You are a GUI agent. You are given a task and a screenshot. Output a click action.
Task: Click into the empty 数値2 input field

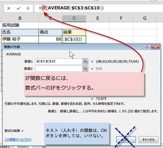click(58, 69)
